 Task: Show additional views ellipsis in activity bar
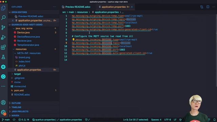3,86
